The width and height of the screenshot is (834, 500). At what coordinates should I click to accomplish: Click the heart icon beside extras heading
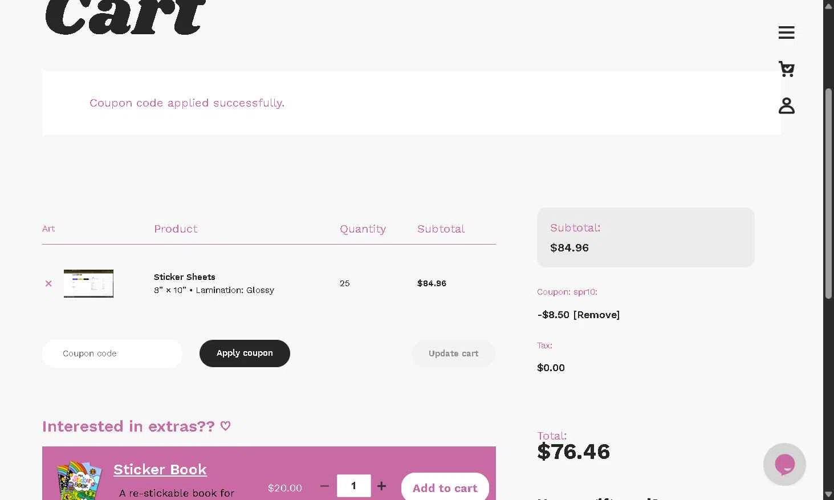tap(226, 426)
